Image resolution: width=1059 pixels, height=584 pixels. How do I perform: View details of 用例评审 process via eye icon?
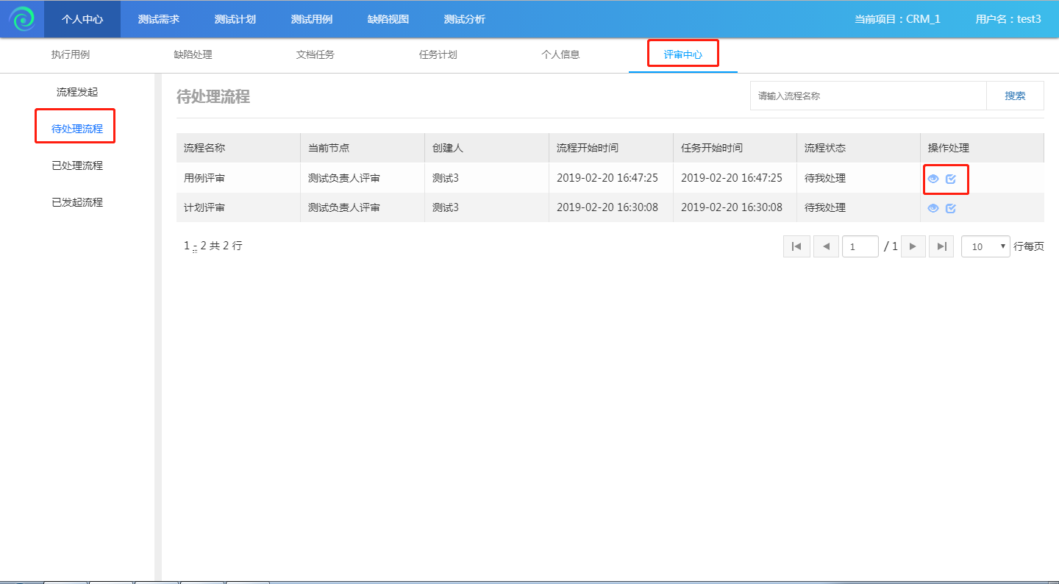933,179
